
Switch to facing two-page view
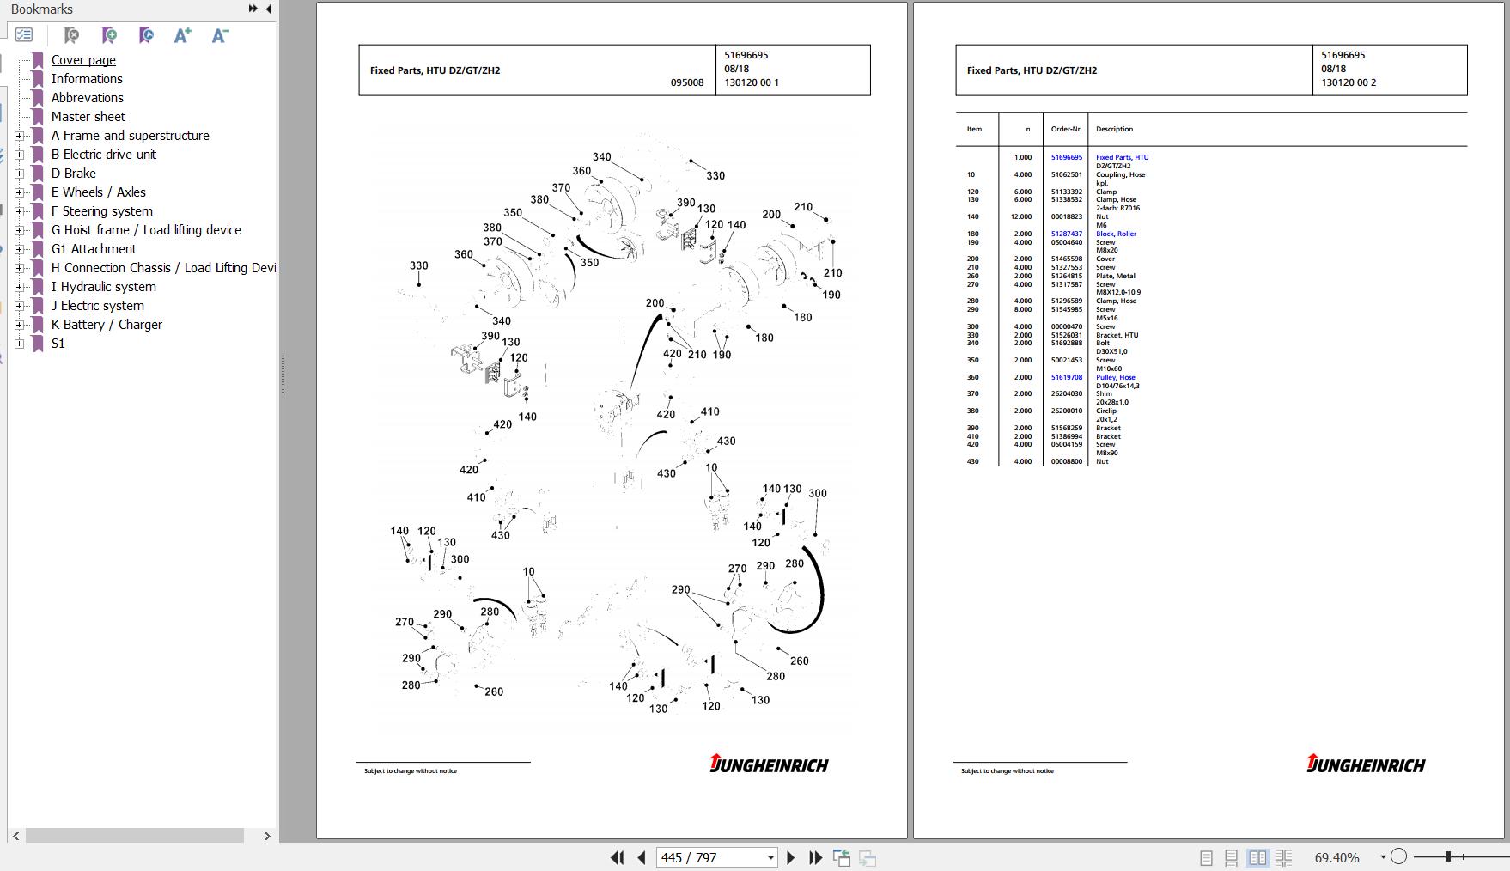point(1257,857)
